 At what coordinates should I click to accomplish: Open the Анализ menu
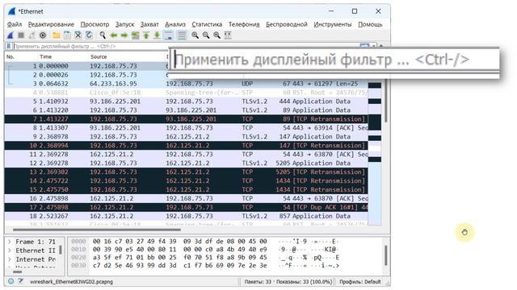175,24
